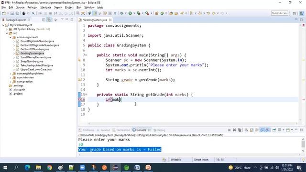Open the Source menu
Screen dimensions: 306x172
20,8
